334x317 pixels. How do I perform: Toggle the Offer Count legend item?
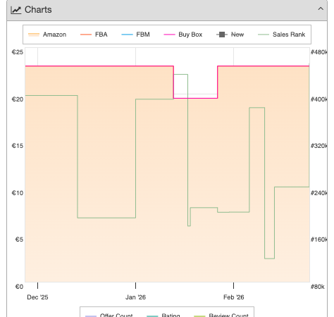[x=109, y=315]
